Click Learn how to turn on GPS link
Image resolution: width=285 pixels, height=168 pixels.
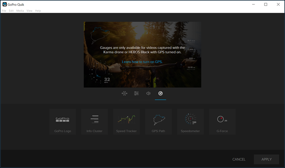[x=142, y=62]
